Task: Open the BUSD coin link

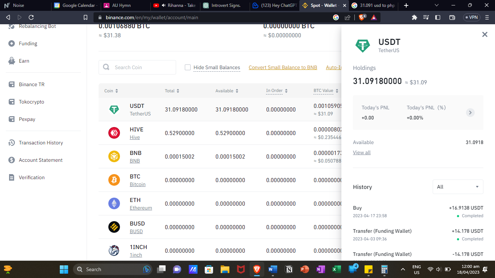Action: click(136, 232)
